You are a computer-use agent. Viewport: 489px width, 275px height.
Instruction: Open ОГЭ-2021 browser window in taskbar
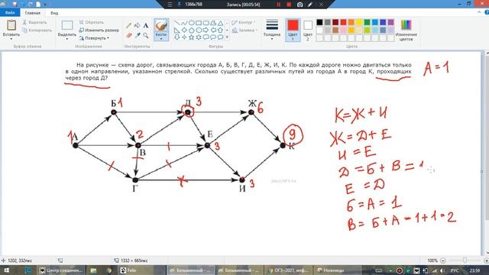click(x=288, y=270)
